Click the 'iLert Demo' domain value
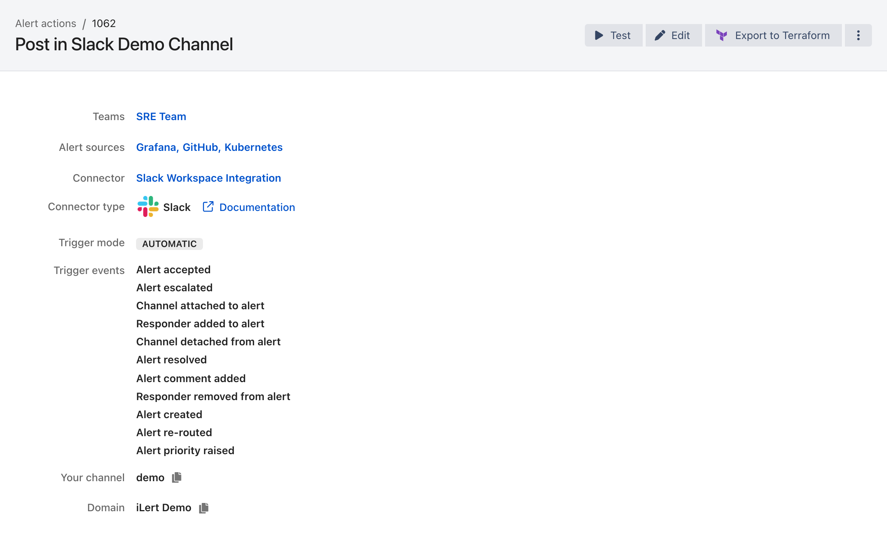This screenshot has width=887, height=548. 163,507
